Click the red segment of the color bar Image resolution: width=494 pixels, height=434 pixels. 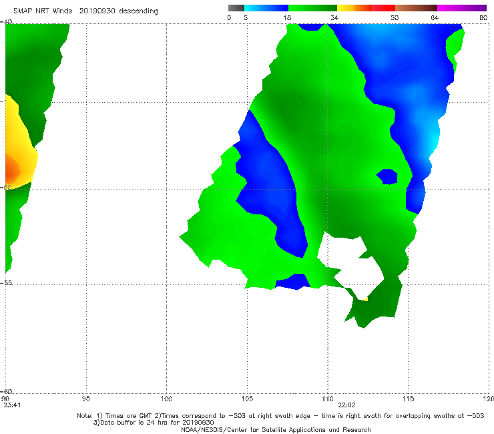[x=383, y=8]
